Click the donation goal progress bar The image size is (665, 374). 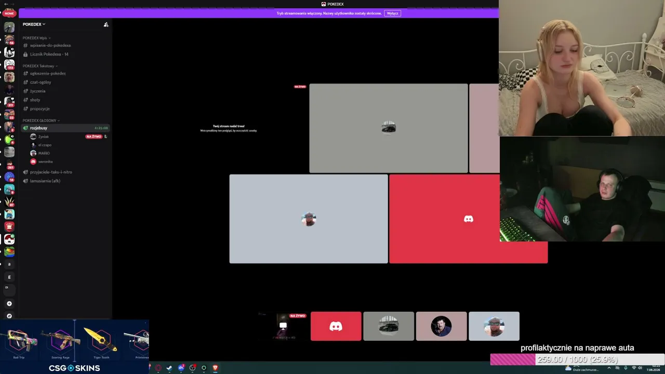point(577,359)
